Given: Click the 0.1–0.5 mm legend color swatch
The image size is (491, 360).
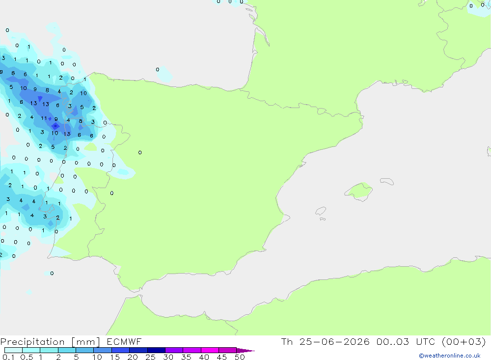Looking at the screenshot, I should click(x=13, y=350).
